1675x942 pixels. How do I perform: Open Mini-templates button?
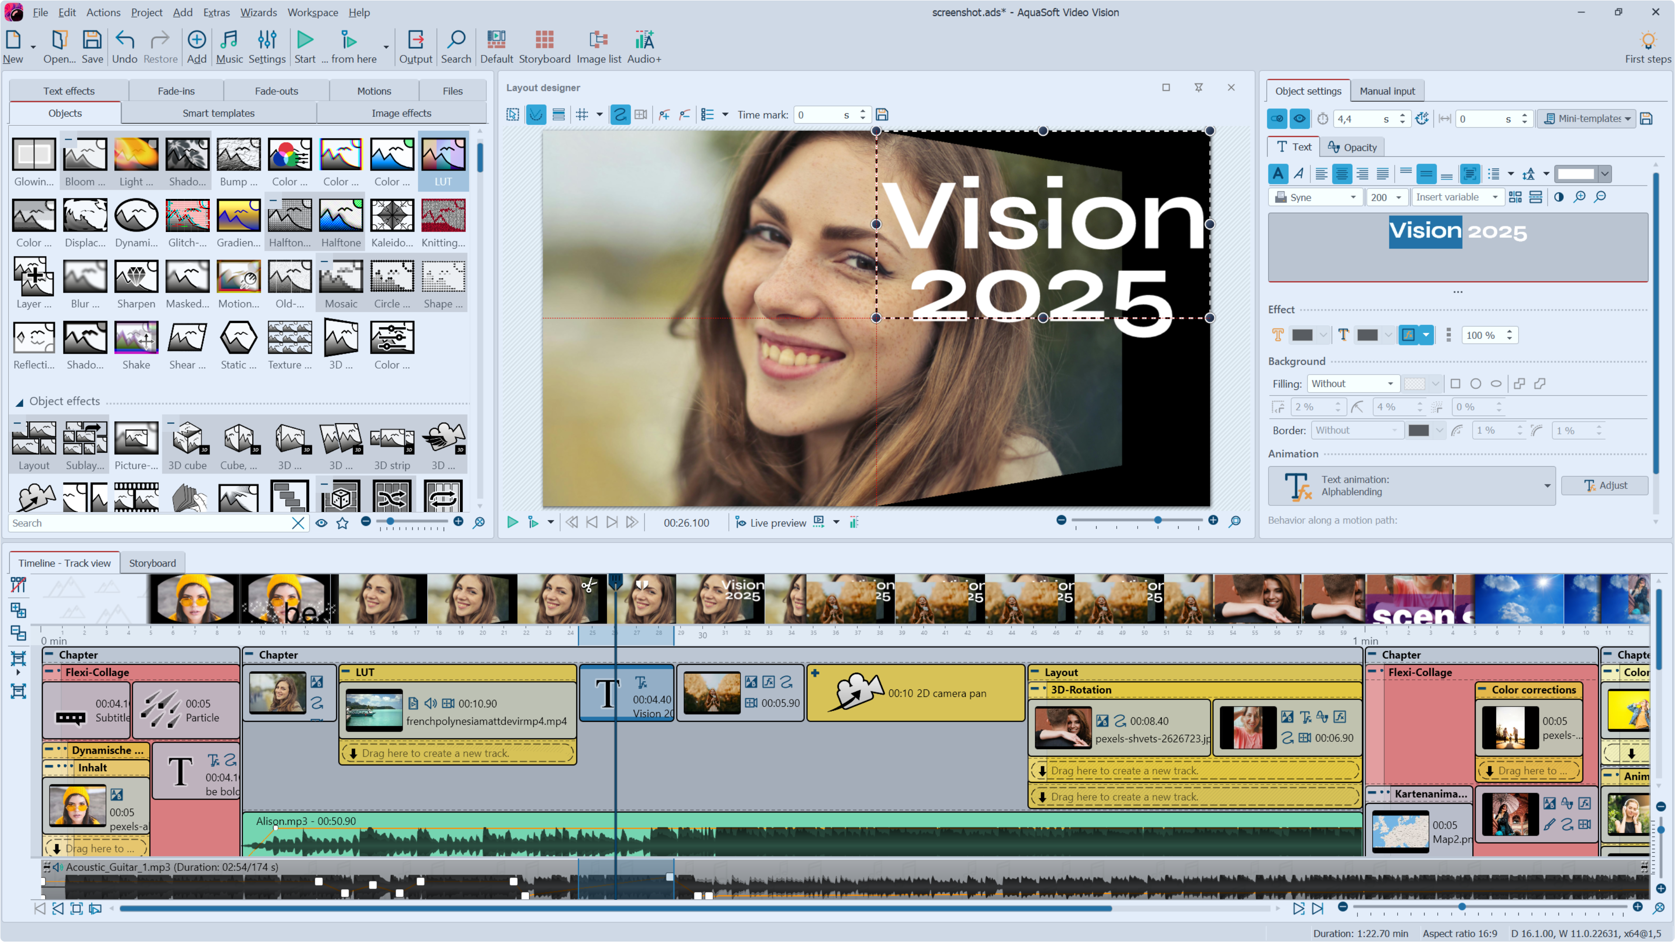tap(1586, 118)
